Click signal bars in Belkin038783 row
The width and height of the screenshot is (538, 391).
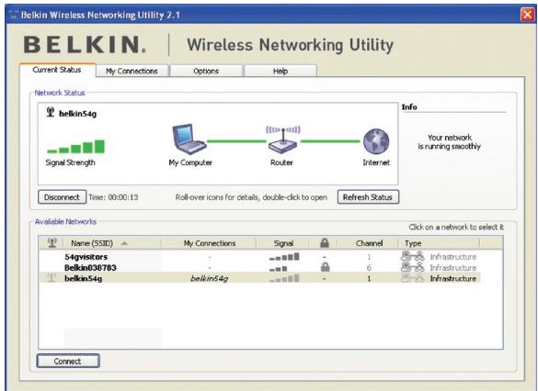tap(279, 268)
